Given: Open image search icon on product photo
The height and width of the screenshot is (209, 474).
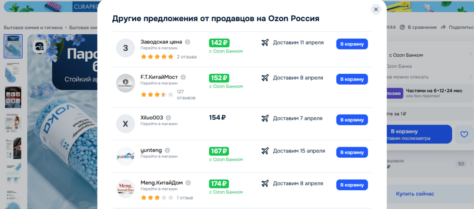Looking at the screenshot, I should click(39, 46).
